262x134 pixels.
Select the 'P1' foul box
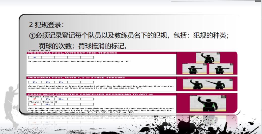click(x=35, y=82)
